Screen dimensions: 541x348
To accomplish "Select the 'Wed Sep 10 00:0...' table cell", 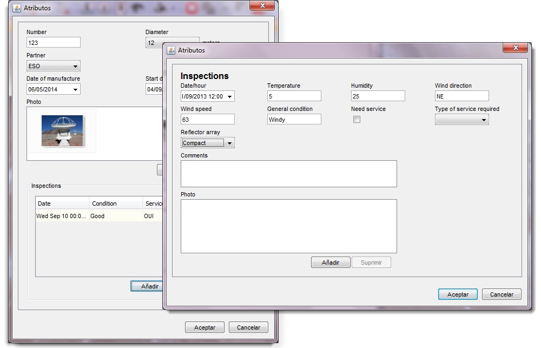I will click(62, 216).
